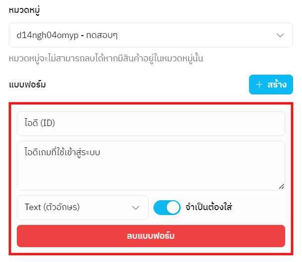Image resolution: width=302 pixels, height=262 pixels.
Task: Click the แบบฟอร์ม section heading
Action: (28, 85)
